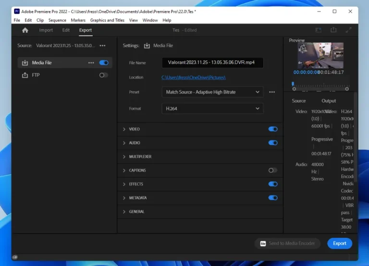369x266 pixels.
Task: Open the Quick Export icon
Action: (333, 30)
